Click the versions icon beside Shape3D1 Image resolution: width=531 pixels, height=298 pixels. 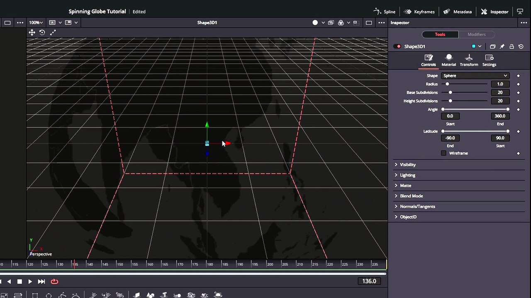pyautogui.click(x=492, y=46)
